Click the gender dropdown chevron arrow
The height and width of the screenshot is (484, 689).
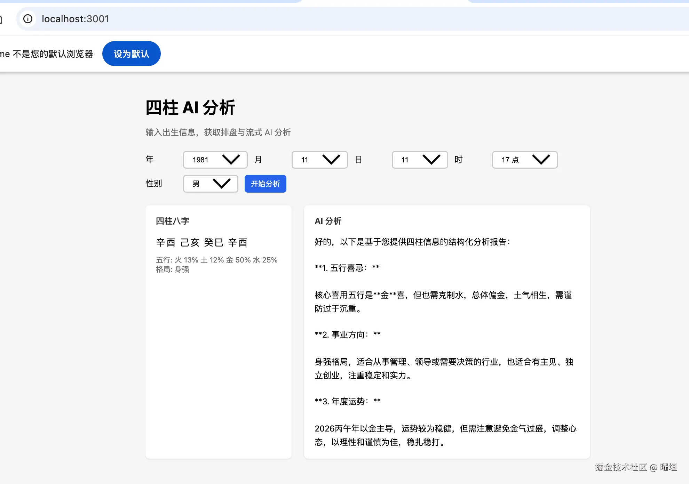(x=222, y=184)
